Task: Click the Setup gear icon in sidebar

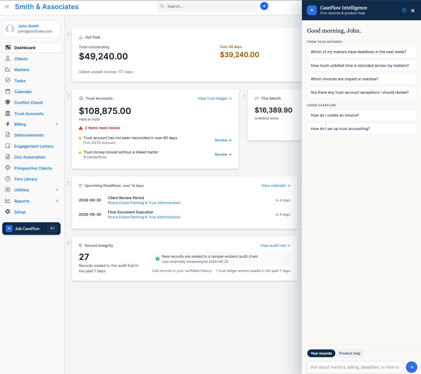Action: [x=8, y=212]
